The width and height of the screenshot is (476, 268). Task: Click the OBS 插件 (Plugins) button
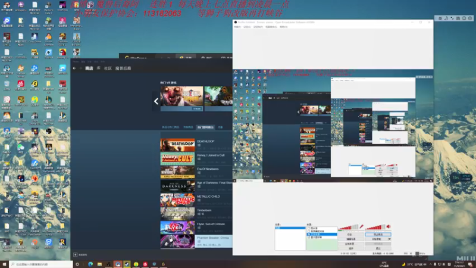point(350,248)
